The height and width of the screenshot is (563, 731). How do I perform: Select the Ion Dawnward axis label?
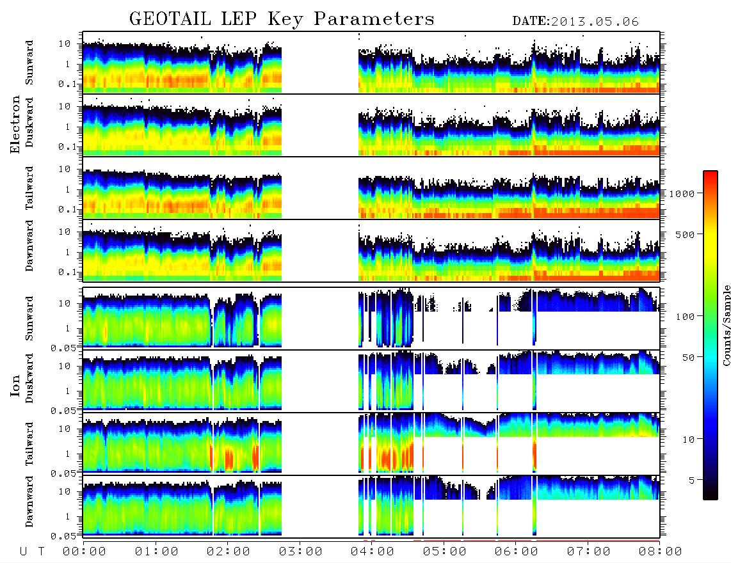[x=29, y=501]
